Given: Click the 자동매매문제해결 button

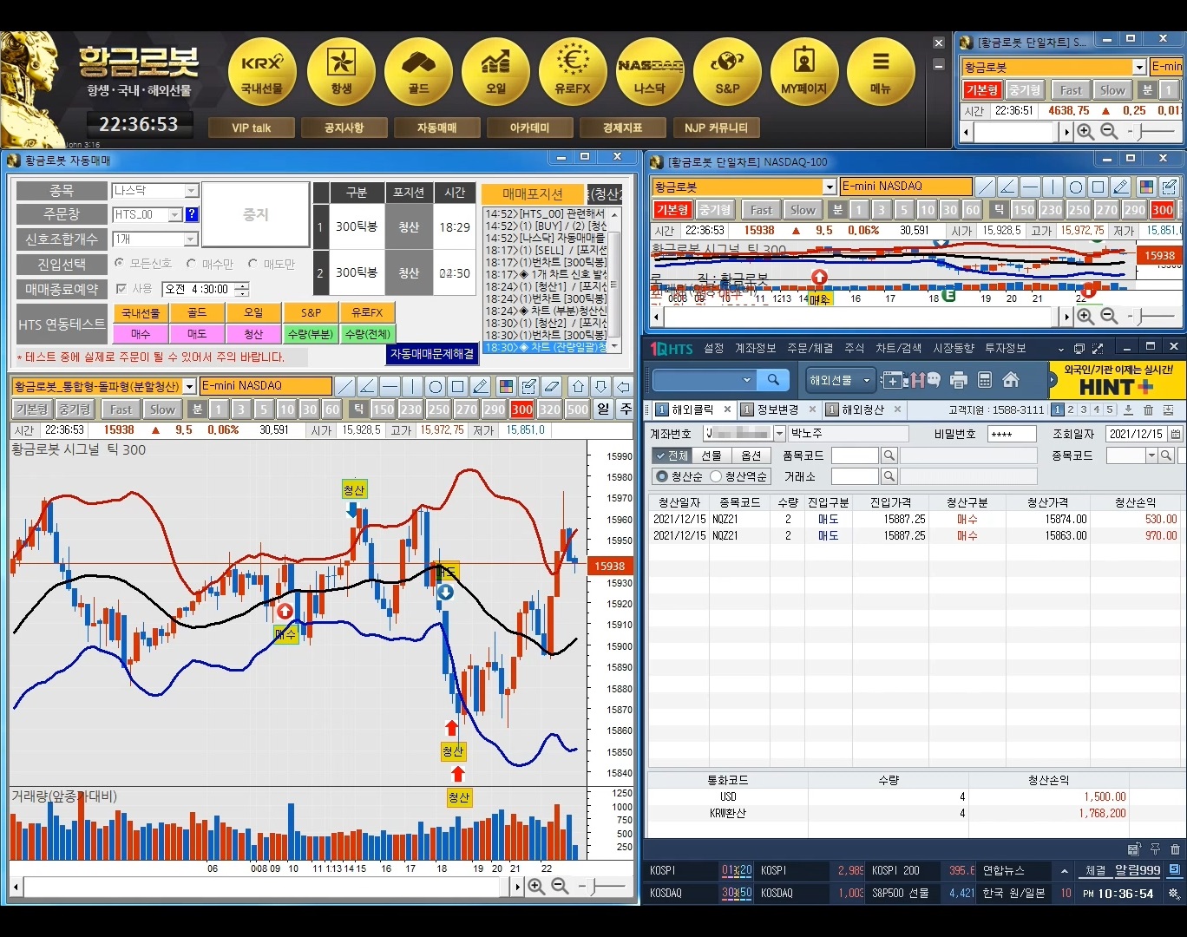Looking at the screenshot, I should pyautogui.click(x=432, y=354).
